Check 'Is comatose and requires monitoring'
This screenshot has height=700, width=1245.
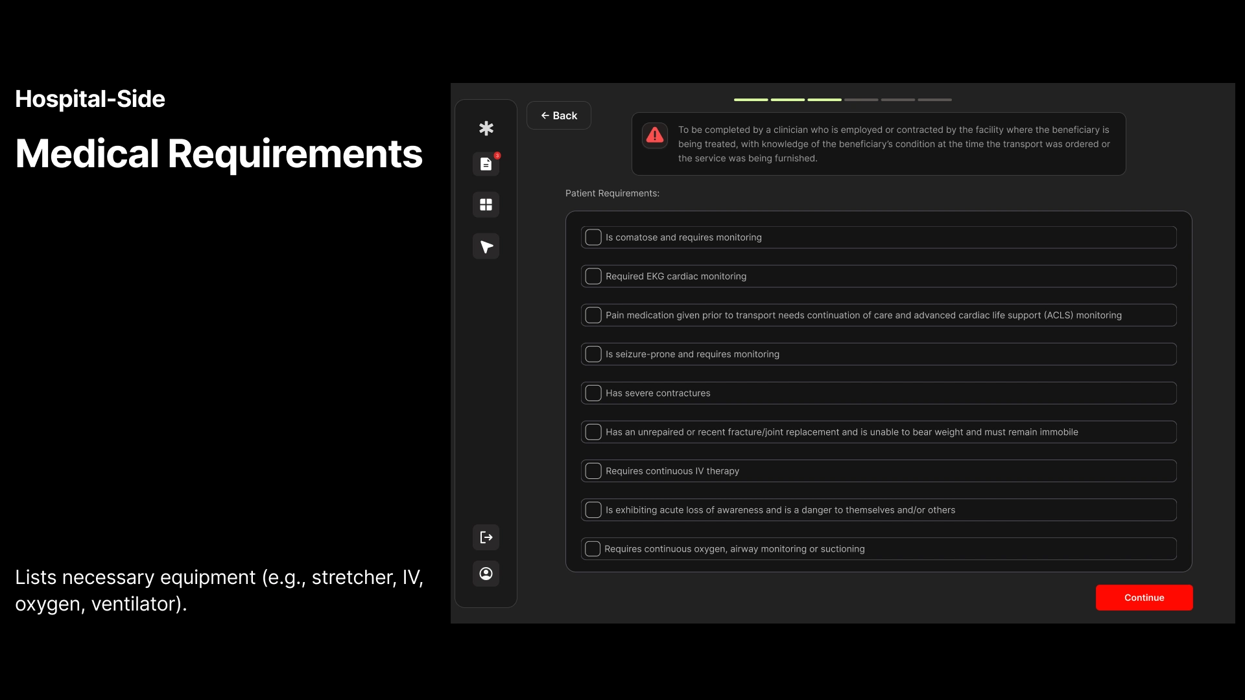coord(593,237)
